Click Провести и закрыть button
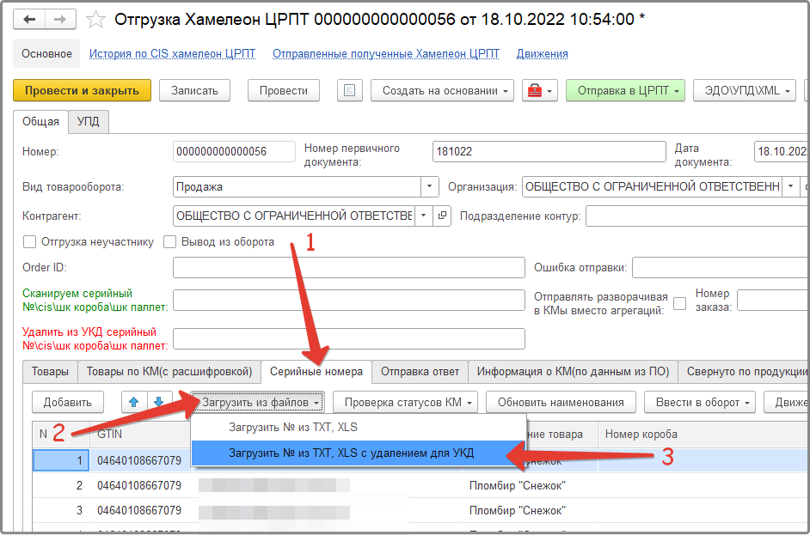Screen dimensions: 810x535 click(x=83, y=91)
